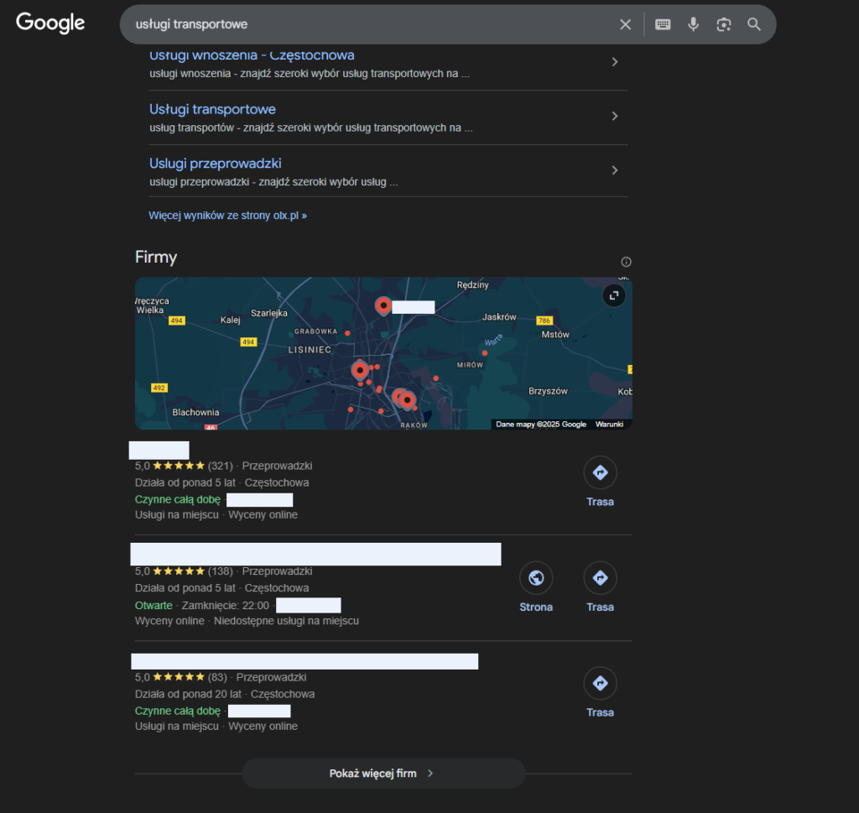
Task: Click the map pin near Lisiniec
Action: (x=360, y=371)
